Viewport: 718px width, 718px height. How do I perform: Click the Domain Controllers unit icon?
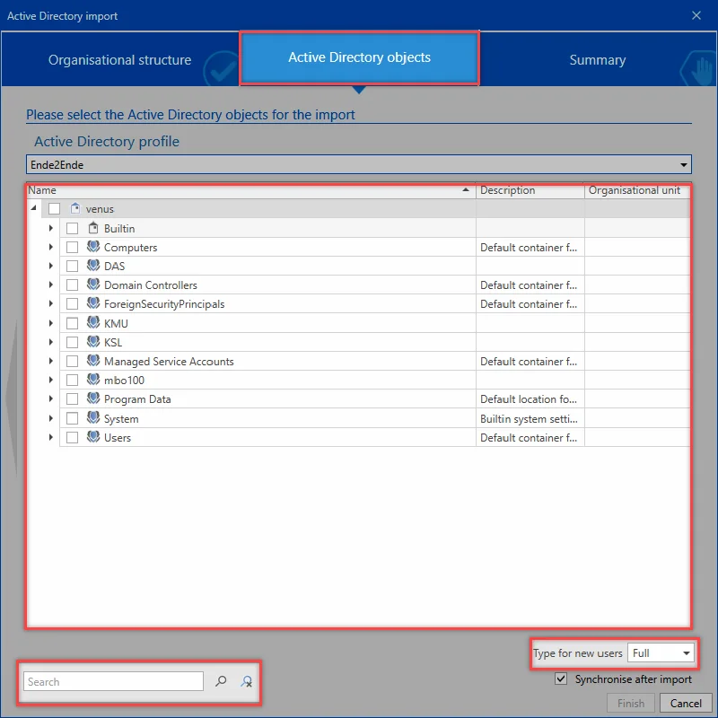pos(93,285)
